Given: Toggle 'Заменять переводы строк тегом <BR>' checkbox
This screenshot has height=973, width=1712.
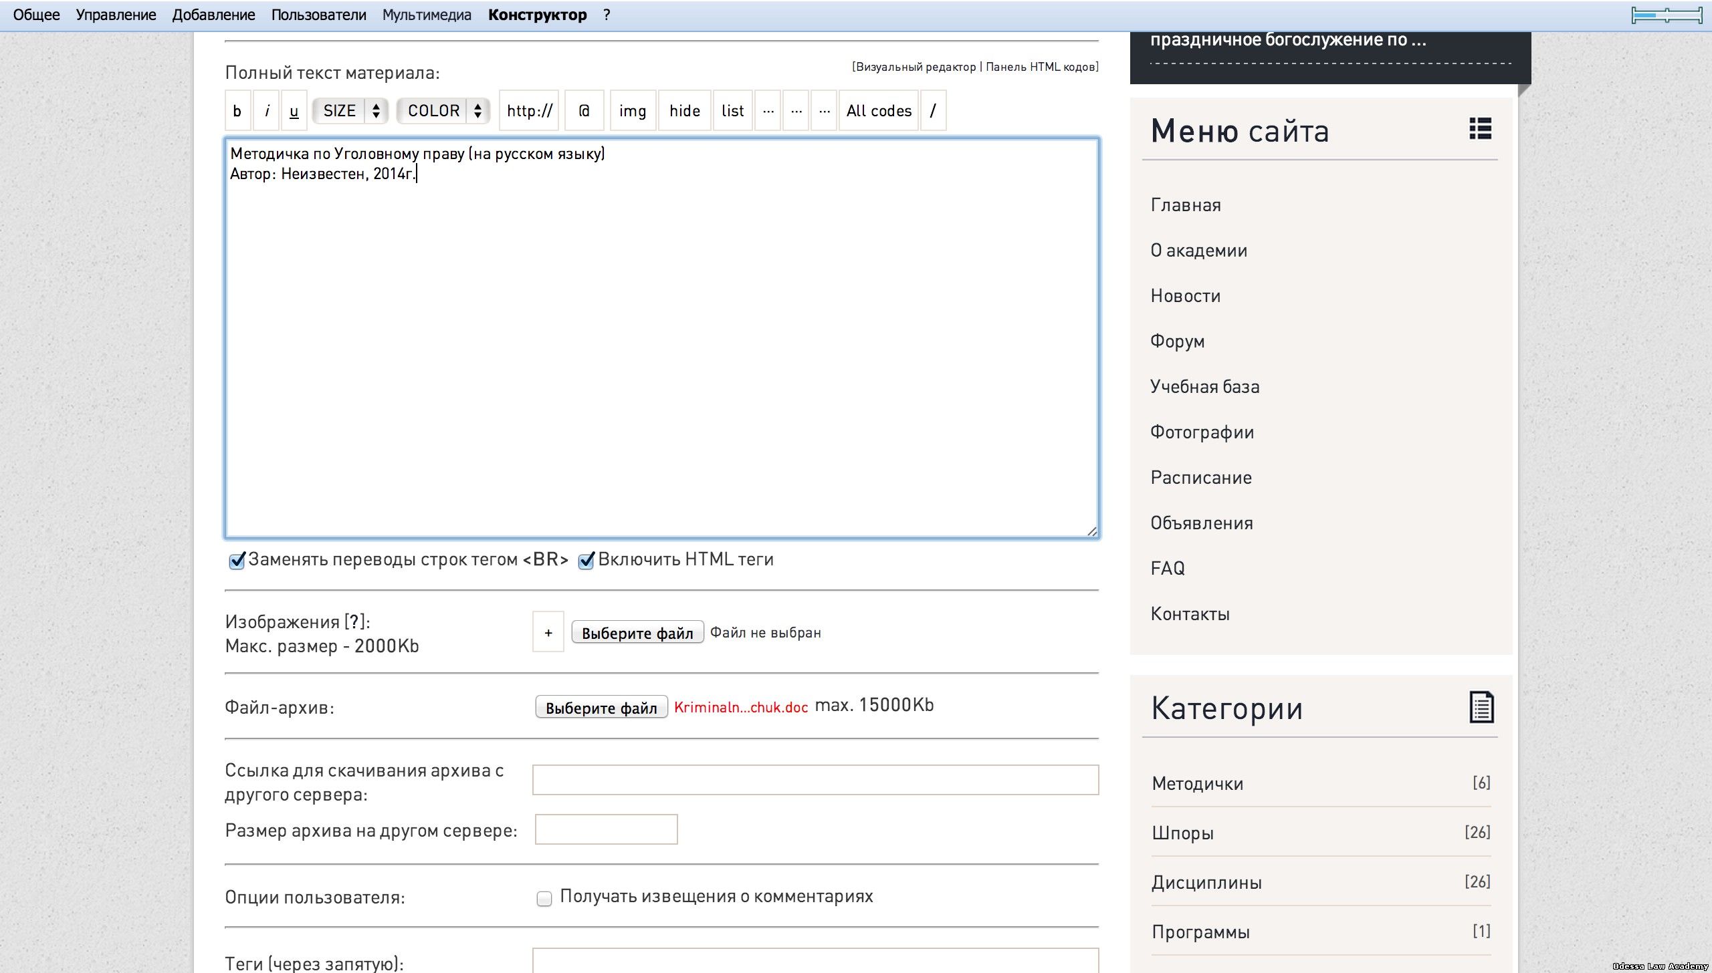Looking at the screenshot, I should tap(237, 560).
